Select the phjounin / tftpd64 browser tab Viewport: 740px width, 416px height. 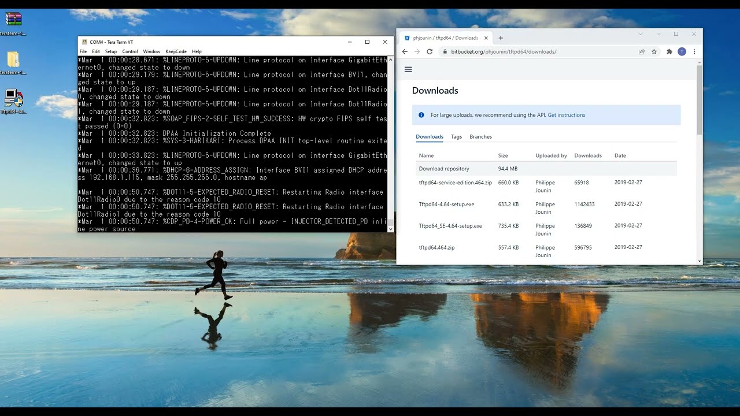[x=445, y=38]
